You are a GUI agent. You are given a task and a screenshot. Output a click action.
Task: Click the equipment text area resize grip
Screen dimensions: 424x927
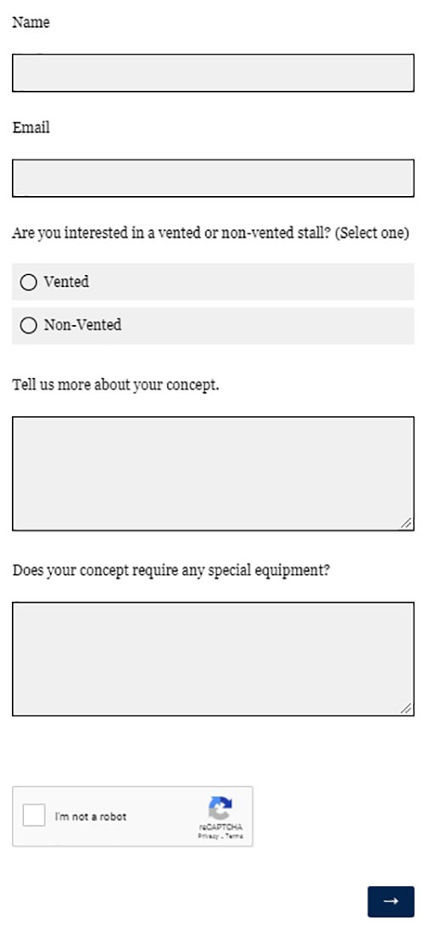tap(406, 709)
